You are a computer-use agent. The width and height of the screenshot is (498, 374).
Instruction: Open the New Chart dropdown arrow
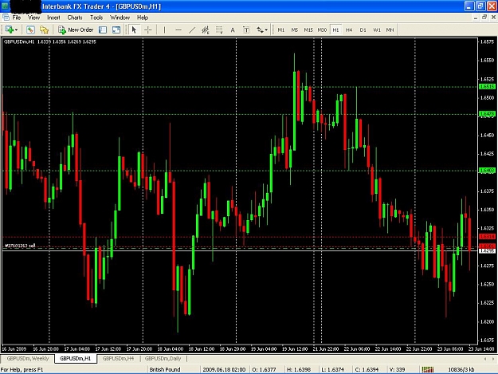click(16, 30)
